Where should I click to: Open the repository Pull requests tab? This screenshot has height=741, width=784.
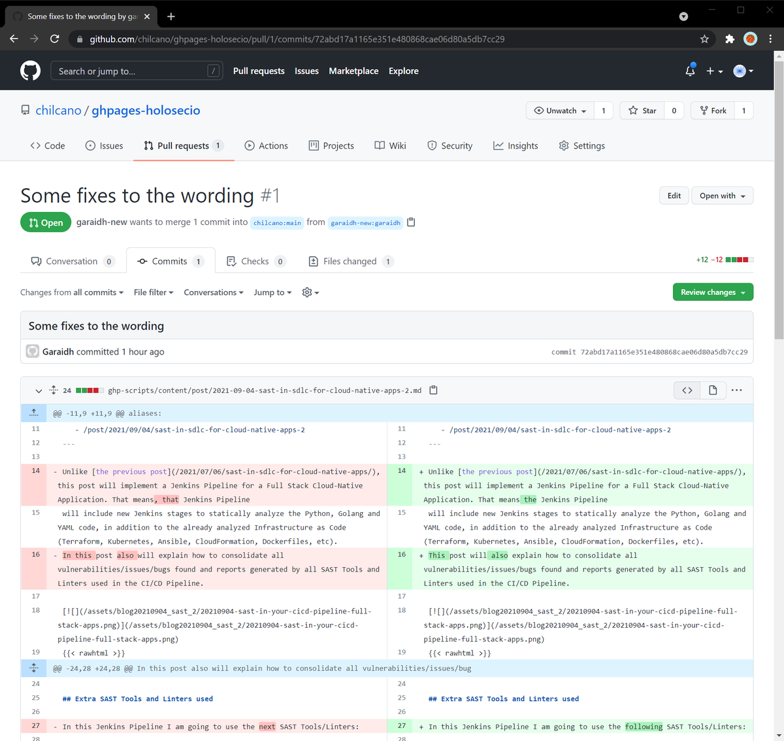(184, 146)
